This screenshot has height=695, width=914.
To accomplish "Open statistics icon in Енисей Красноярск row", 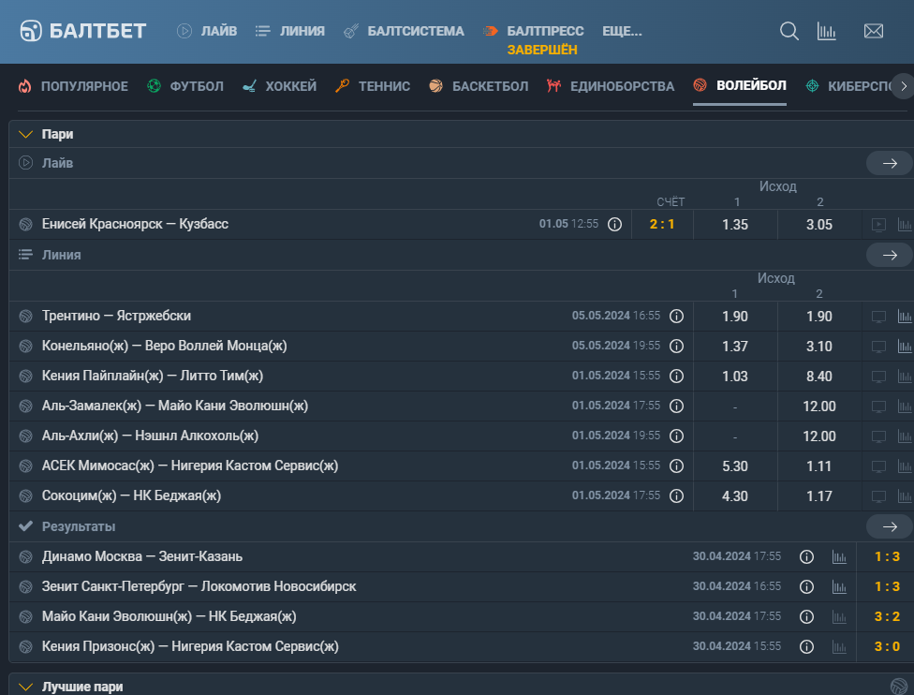I will tap(906, 225).
